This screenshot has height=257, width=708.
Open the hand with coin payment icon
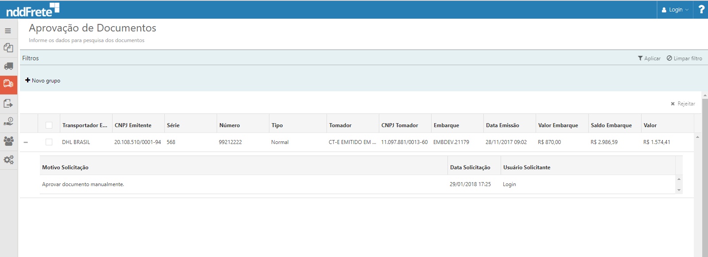tap(8, 121)
